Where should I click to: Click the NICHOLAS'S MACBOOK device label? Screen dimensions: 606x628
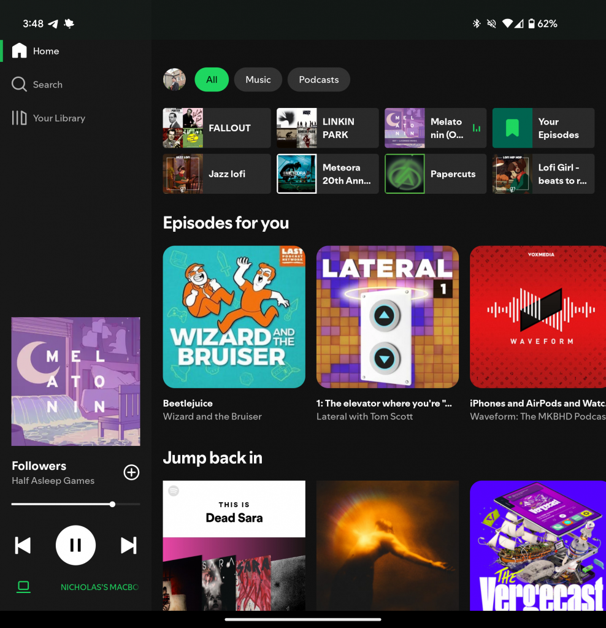click(99, 587)
